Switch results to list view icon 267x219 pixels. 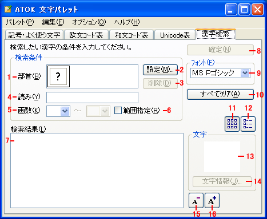tap(248, 124)
